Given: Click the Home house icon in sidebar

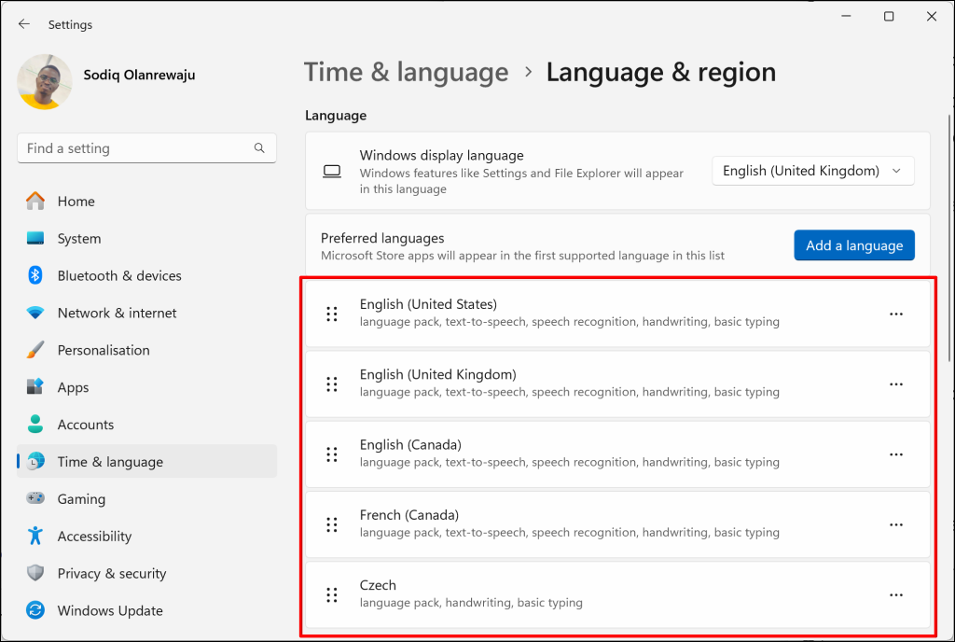Looking at the screenshot, I should (x=35, y=201).
